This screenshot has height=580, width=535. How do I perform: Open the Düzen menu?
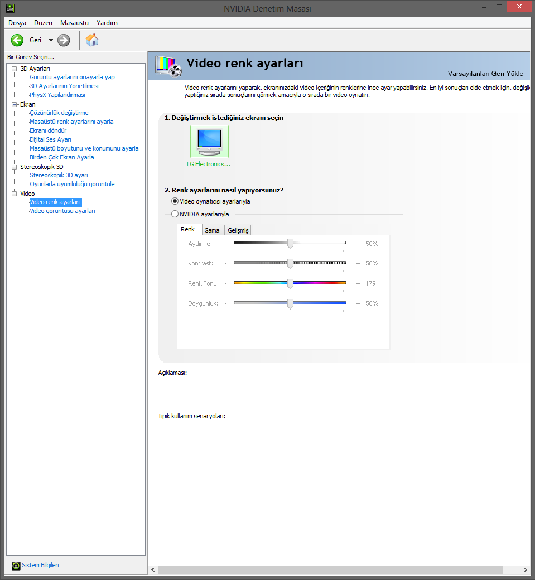[44, 23]
